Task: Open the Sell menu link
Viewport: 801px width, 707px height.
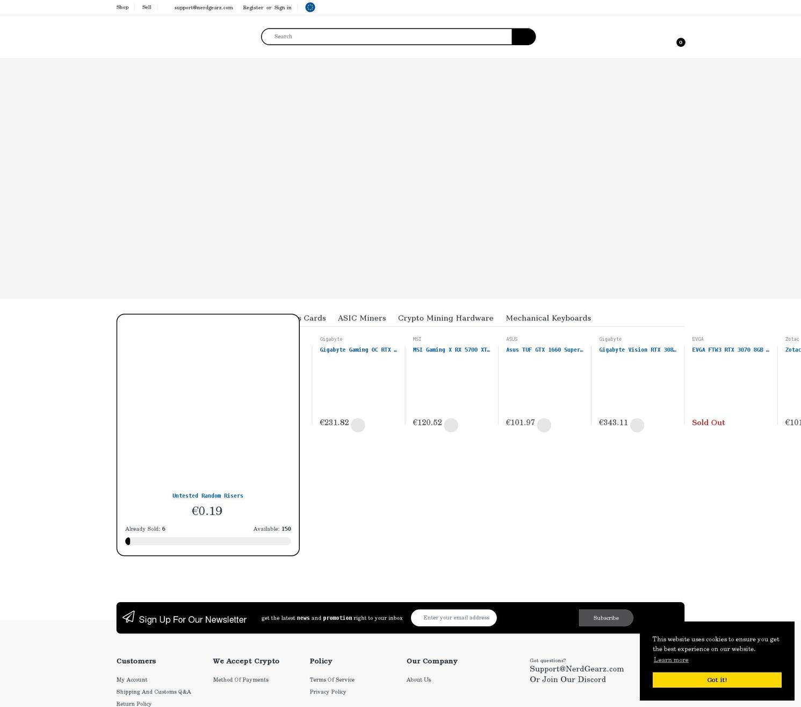Action: (147, 7)
